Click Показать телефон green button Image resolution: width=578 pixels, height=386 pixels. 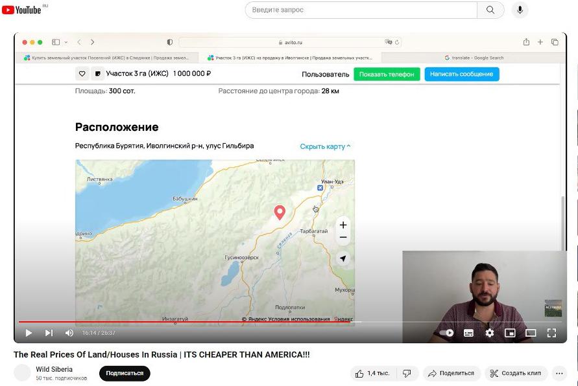[x=387, y=74]
